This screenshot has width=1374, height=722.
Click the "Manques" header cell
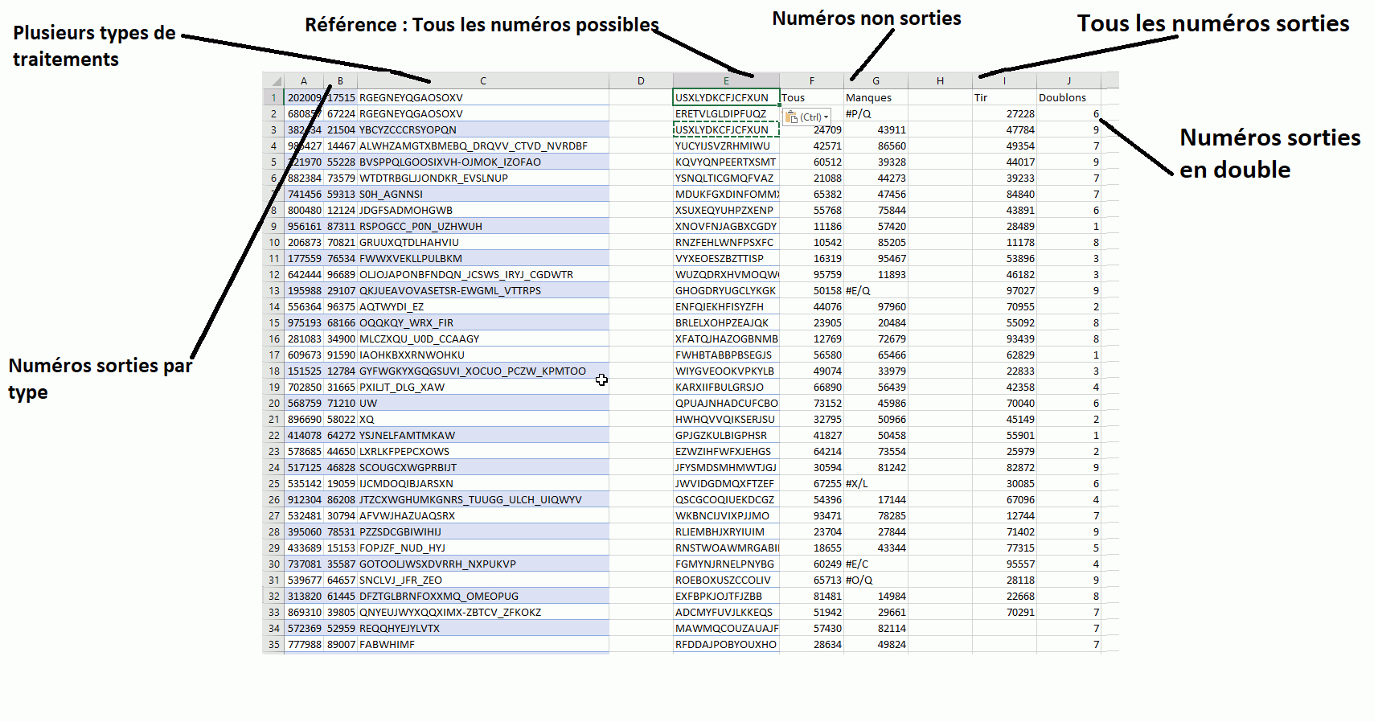point(876,97)
